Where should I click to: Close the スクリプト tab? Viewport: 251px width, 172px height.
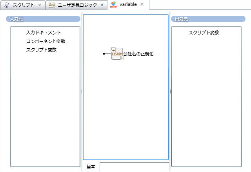click(x=40, y=5)
